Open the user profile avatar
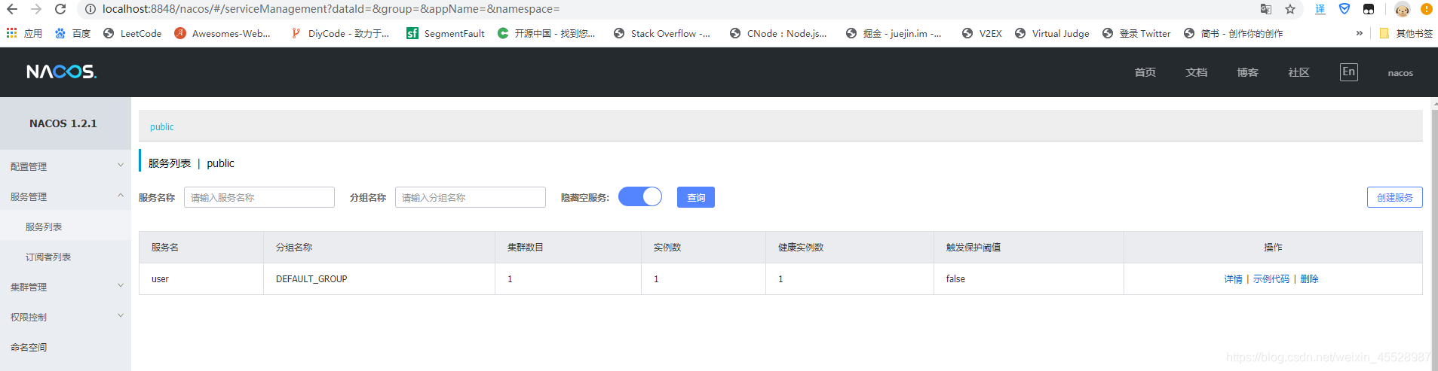 [x=1403, y=9]
